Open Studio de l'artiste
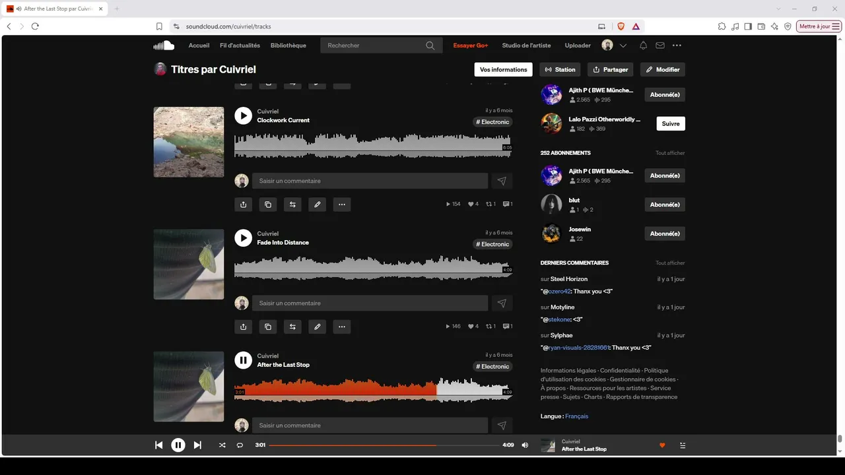The height and width of the screenshot is (475, 845). click(526, 46)
